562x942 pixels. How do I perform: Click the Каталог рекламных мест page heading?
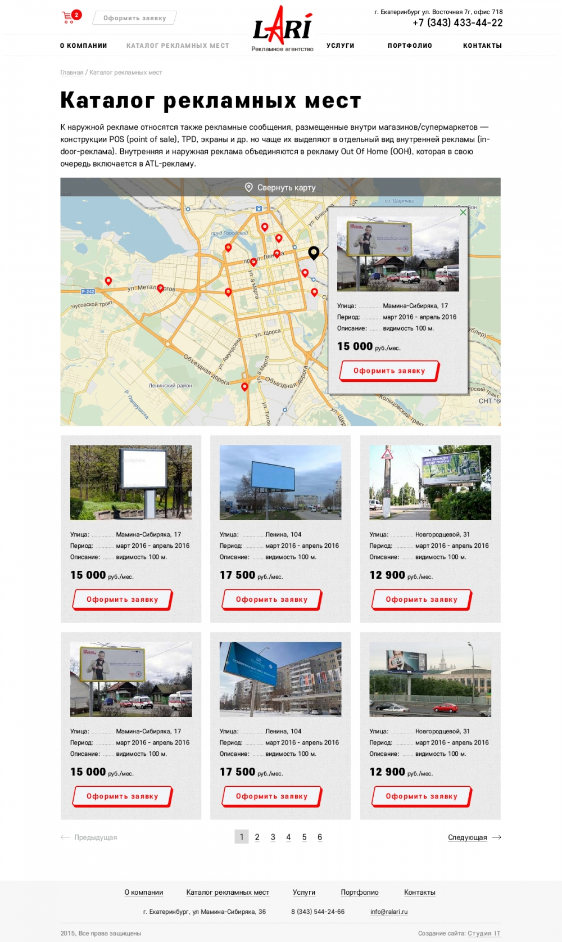click(x=211, y=101)
